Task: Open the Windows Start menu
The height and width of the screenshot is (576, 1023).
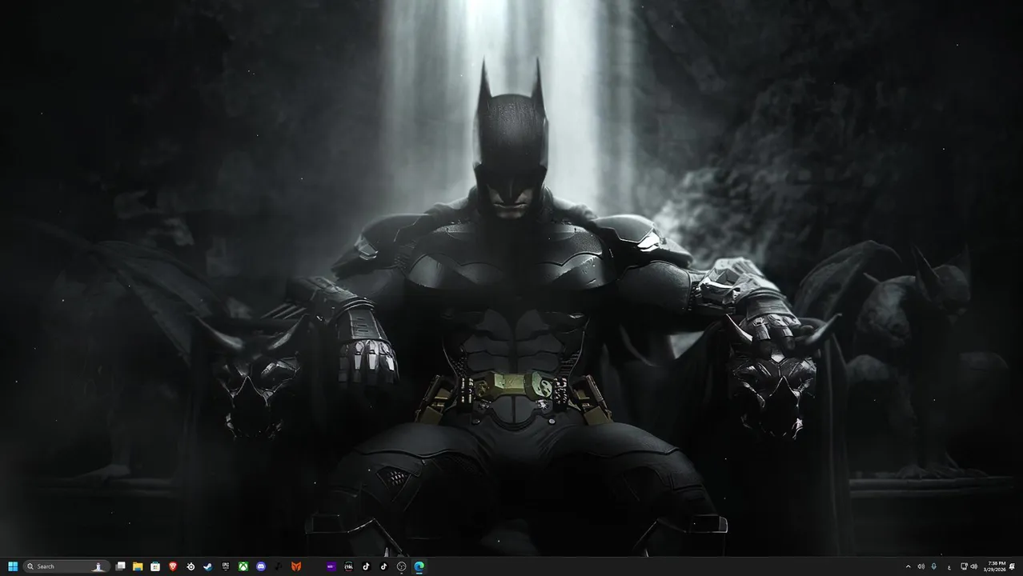Action: pyautogui.click(x=13, y=566)
